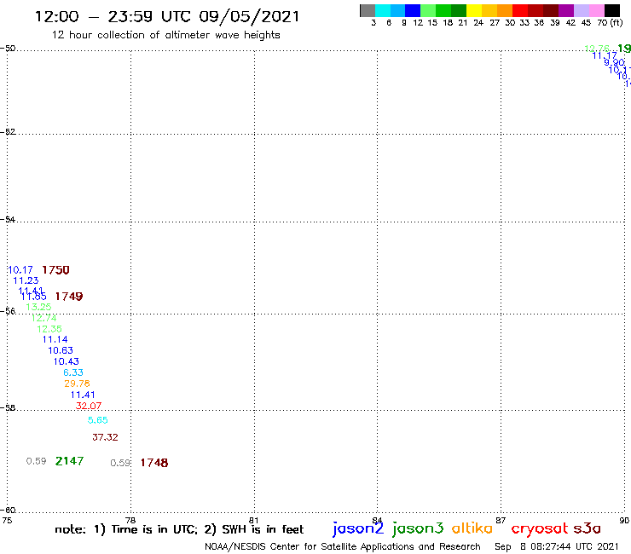Select the purple legend color swatch
The image size is (631, 554).
(566, 10)
